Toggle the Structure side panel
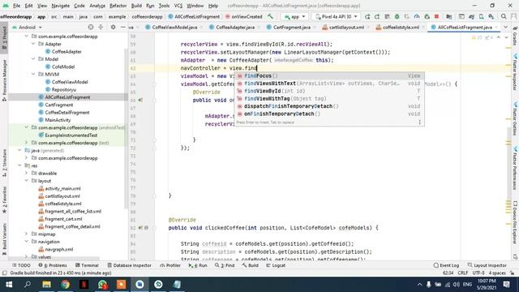This screenshot has height=292, width=519. [x=4, y=162]
